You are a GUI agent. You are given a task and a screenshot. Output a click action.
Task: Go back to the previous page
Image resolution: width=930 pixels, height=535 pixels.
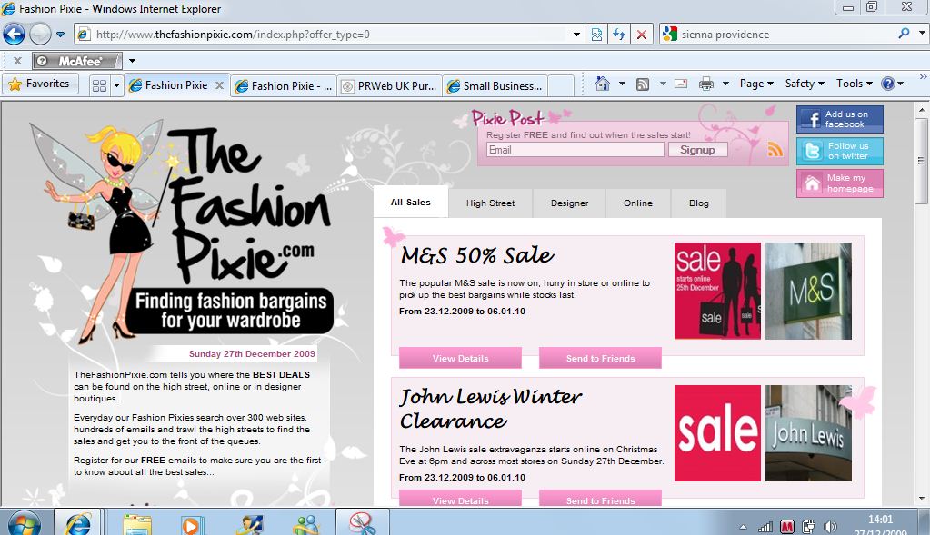tap(14, 35)
